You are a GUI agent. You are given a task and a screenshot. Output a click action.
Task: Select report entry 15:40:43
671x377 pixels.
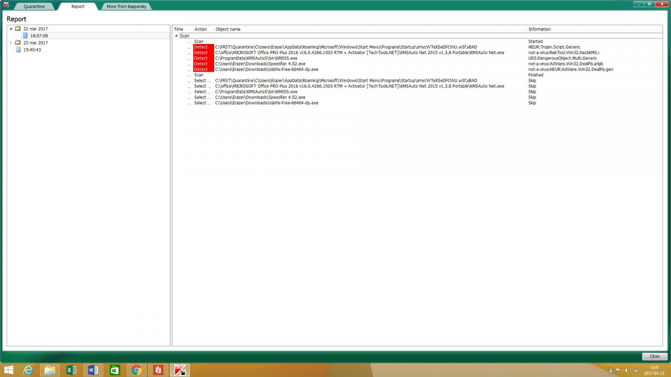(32, 50)
